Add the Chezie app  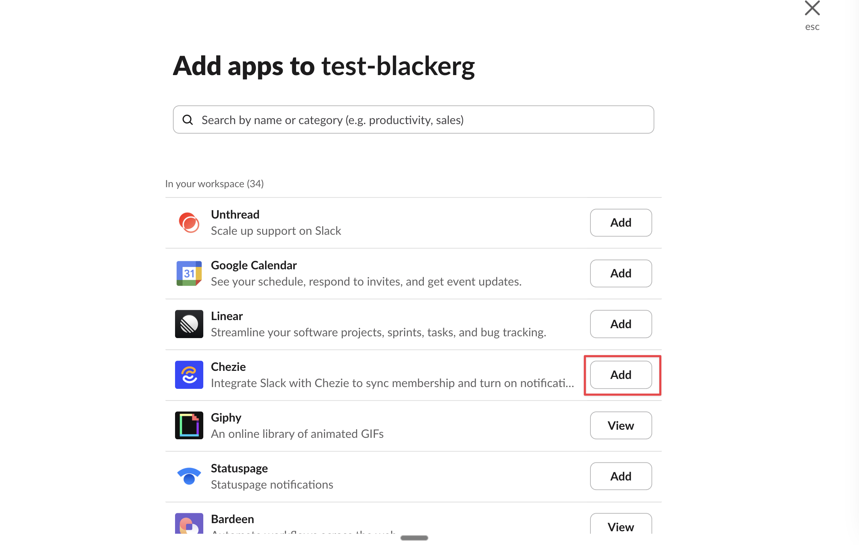tap(620, 375)
